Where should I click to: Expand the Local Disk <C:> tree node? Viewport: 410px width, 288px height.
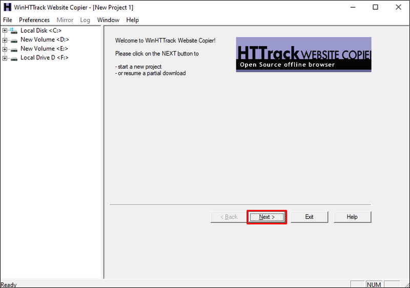5,31
